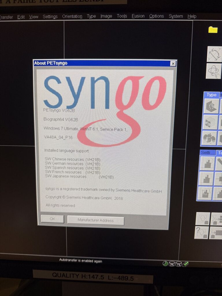Screen dimensions: 222x296
Task: Click the question mark head icon
Action: [x=201, y=232]
